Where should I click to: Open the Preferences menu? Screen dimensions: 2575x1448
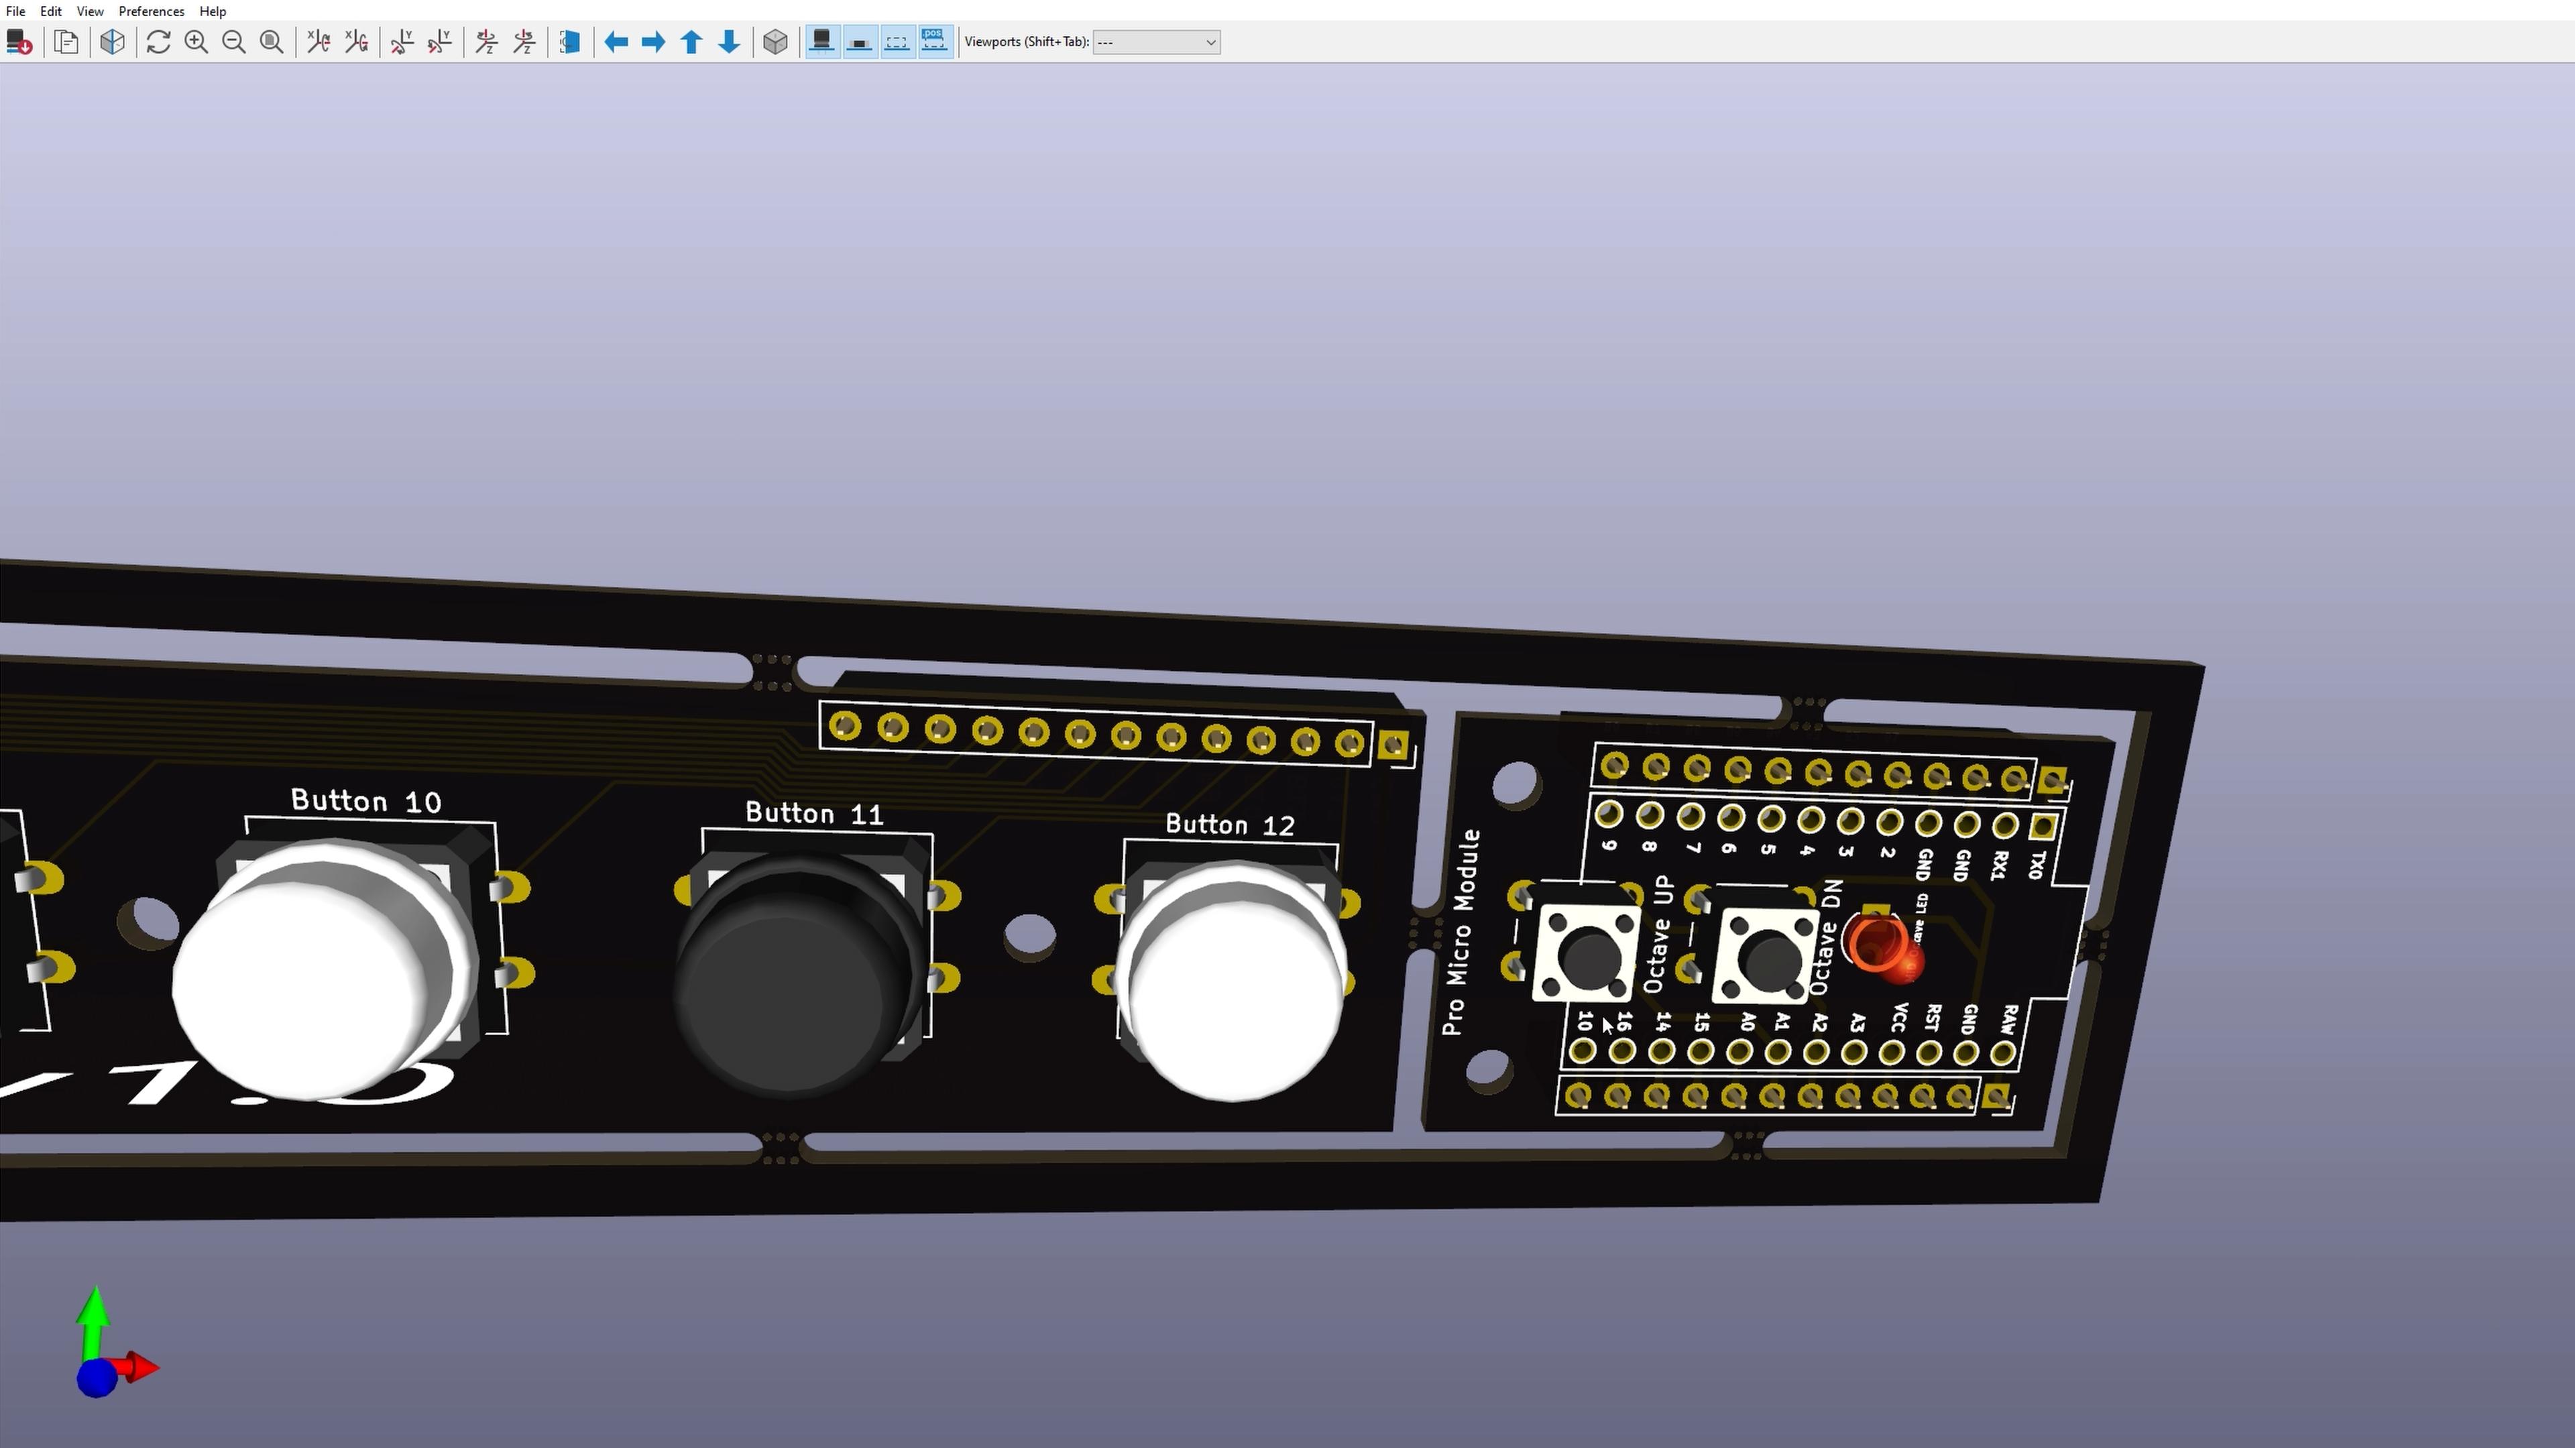coord(151,11)
